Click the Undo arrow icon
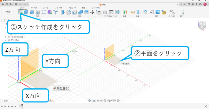The image size is (209, 109). click(20, 4)
